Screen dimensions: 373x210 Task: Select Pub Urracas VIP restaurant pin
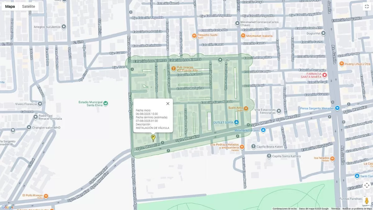coord(173,68)
